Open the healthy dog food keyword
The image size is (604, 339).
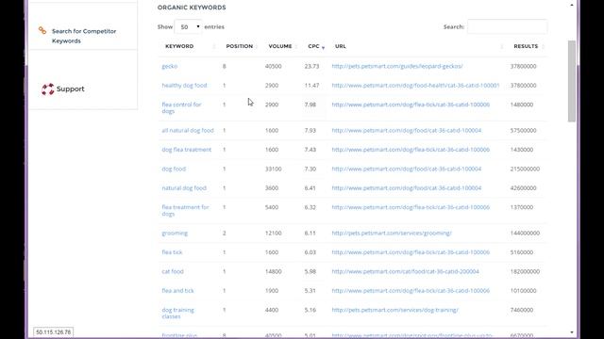click(184, 86)
